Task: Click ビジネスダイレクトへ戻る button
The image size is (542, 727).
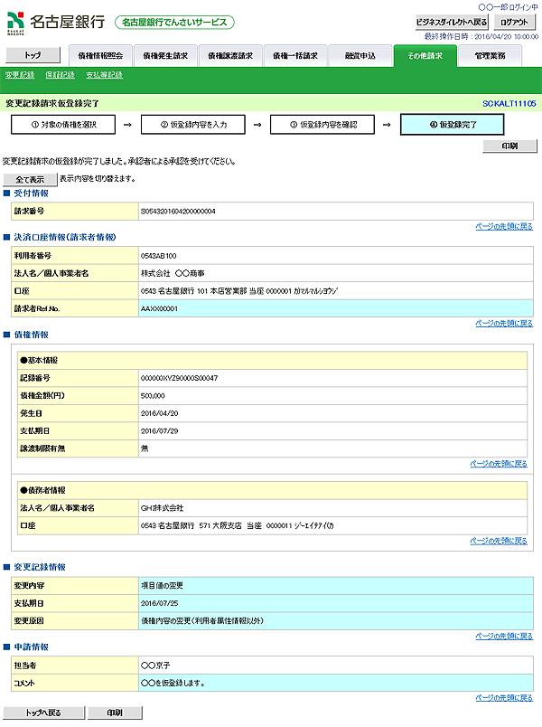Action: point(451,22)
